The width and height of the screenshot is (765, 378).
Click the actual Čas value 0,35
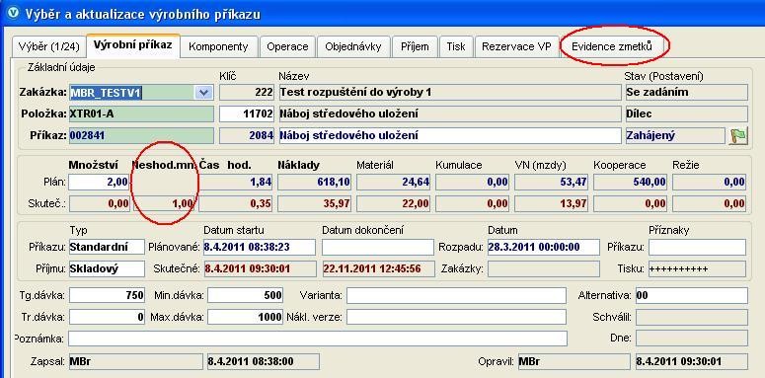235,204
